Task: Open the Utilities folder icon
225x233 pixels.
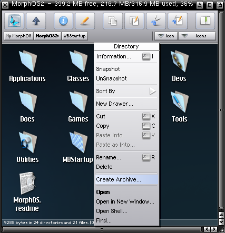Action: pos(27,147)
